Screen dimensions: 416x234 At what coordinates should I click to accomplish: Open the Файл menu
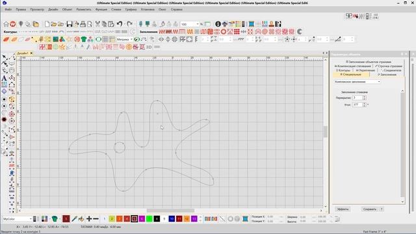[8, 9]
